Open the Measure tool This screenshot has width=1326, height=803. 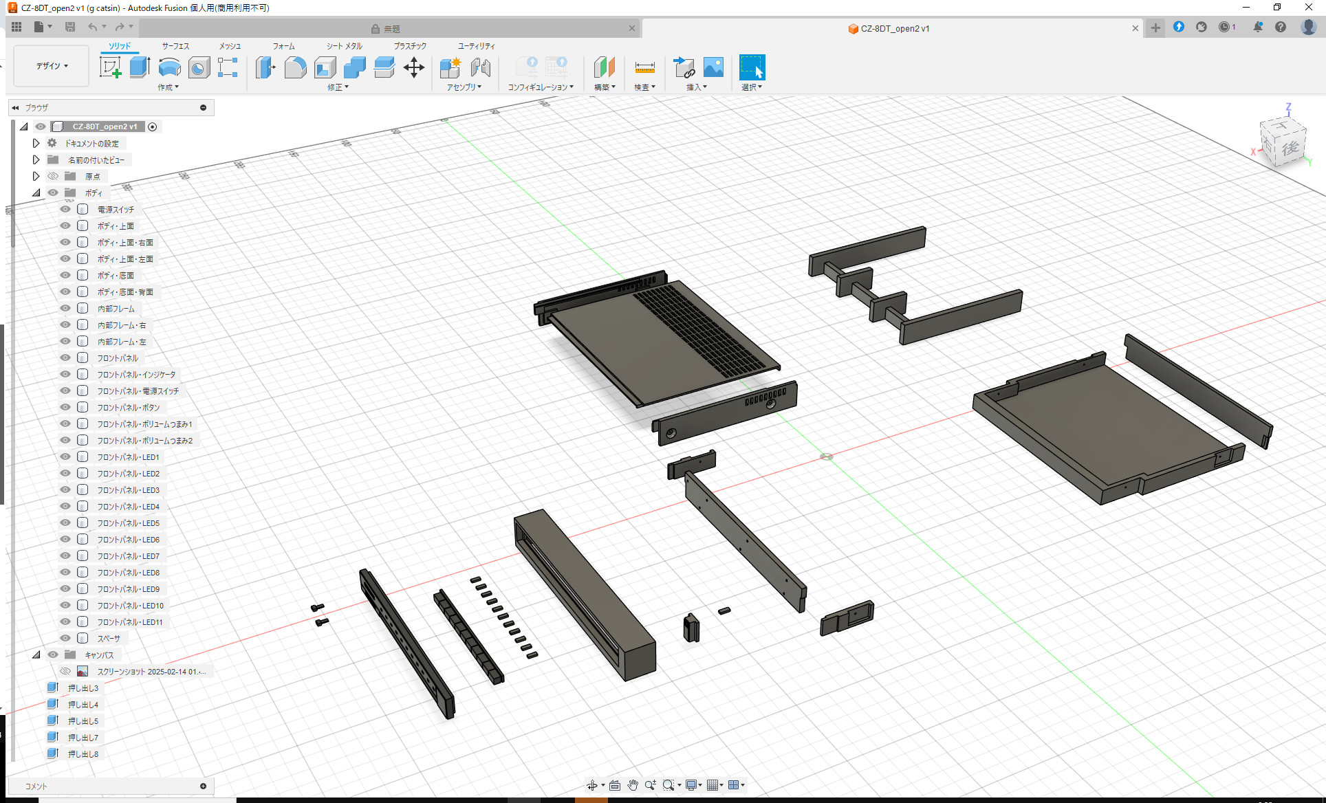pos(644,68)
